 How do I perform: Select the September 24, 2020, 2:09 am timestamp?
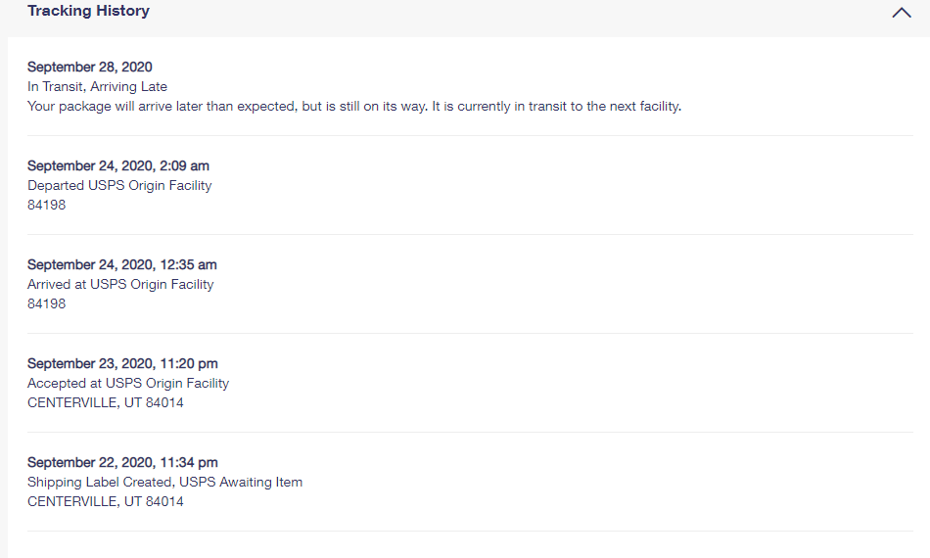click(x=118, y=166)
